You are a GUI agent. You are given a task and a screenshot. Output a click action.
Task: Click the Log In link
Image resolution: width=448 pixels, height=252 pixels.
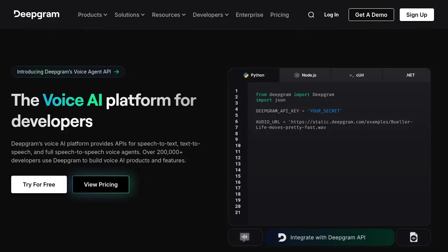point(331,15)
